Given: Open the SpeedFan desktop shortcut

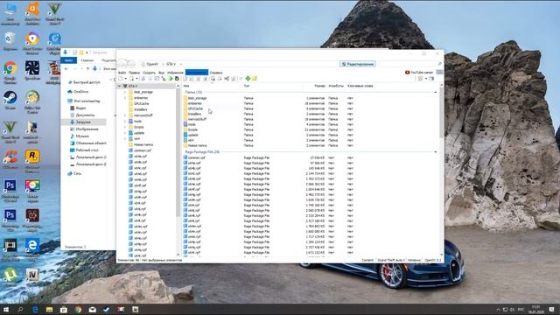Looking at the screenshot, I should coord(32,70).
